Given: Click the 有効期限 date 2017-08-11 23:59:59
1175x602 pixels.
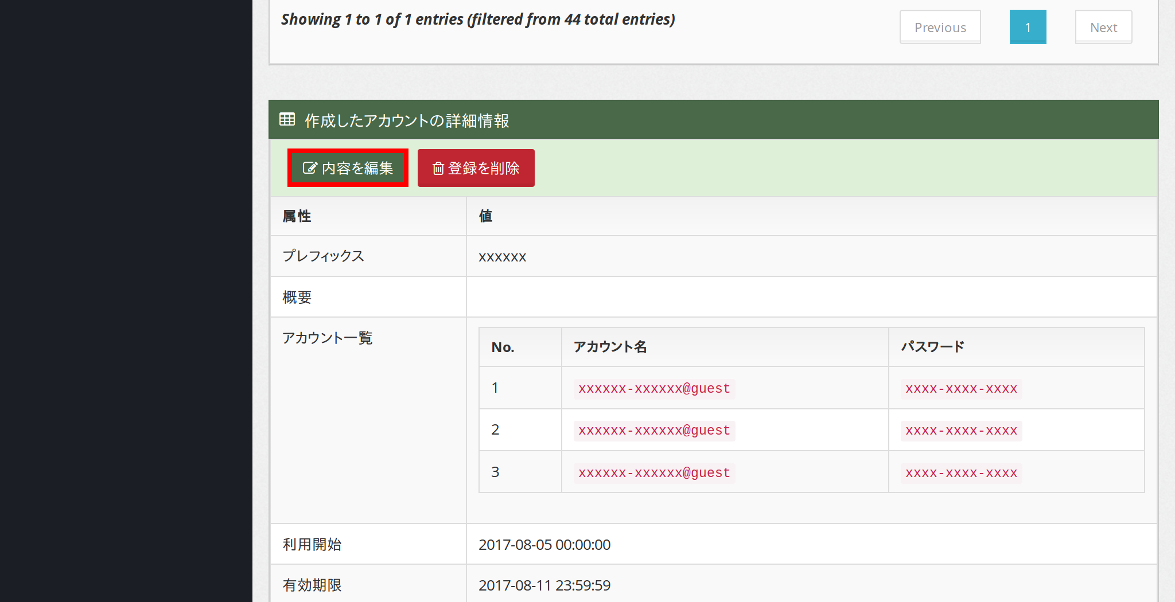Looking at the screenshot, I should (x=544, y=585).
